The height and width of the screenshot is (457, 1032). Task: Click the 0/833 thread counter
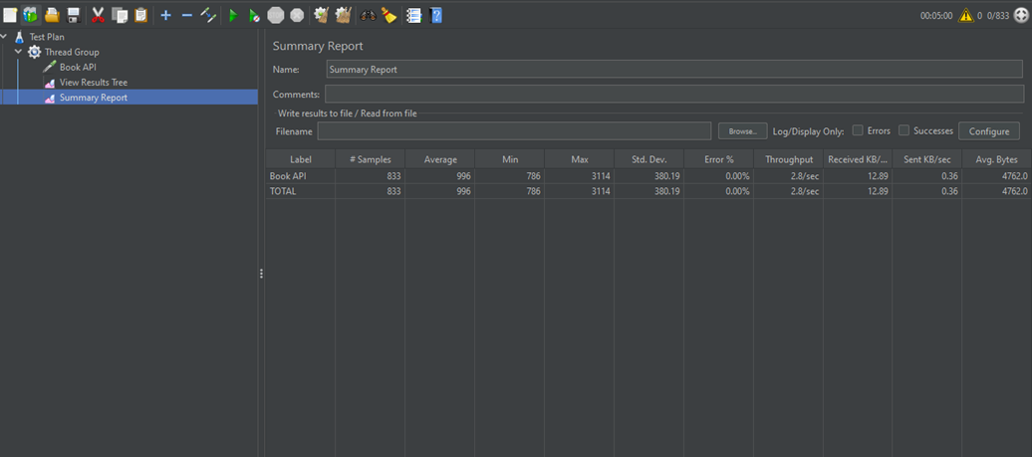(x=998, y=16)
